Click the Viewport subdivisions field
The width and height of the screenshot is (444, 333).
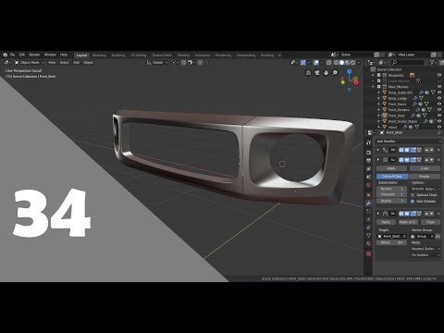(x=391, y=195)
